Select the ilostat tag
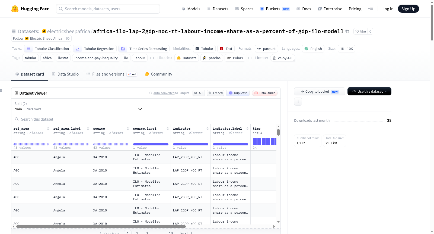 tap(63, 58)
